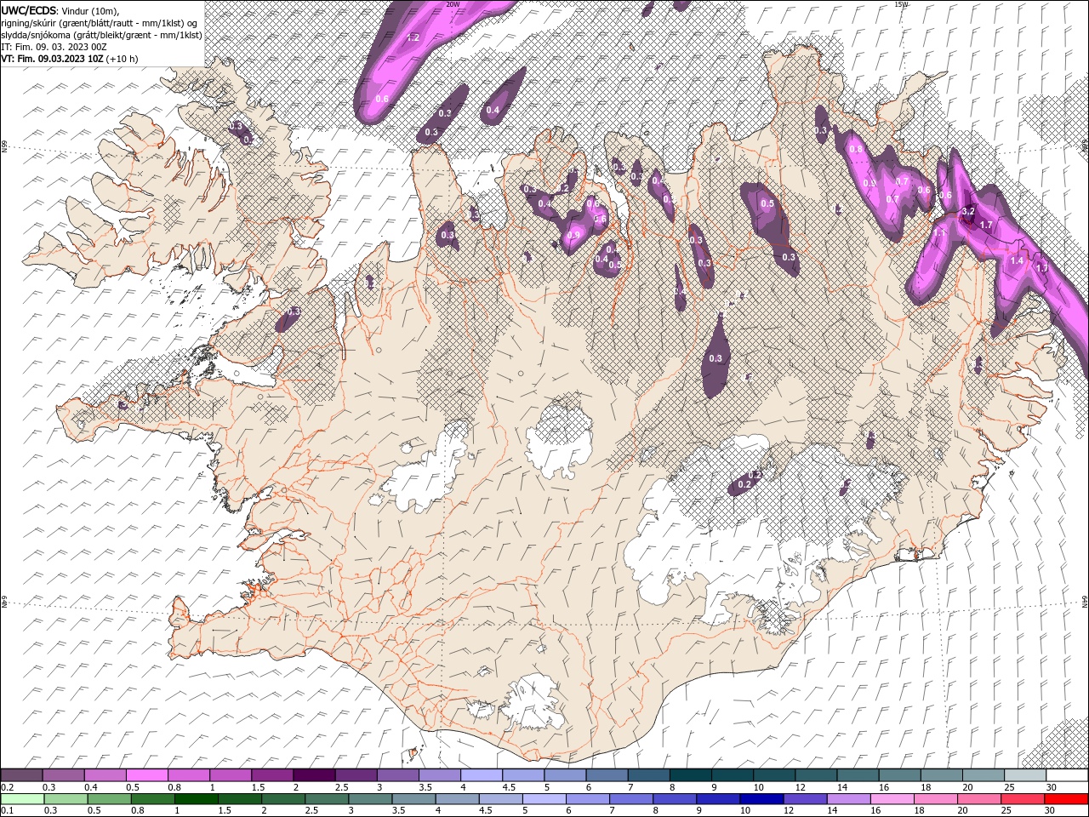1089x817 pixels.
Task: Click the 1.4 snowfall value label on the east coast
Action: (x=1016, y=261)
